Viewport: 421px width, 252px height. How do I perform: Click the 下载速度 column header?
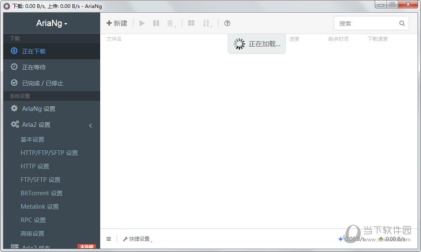[378, 39]
